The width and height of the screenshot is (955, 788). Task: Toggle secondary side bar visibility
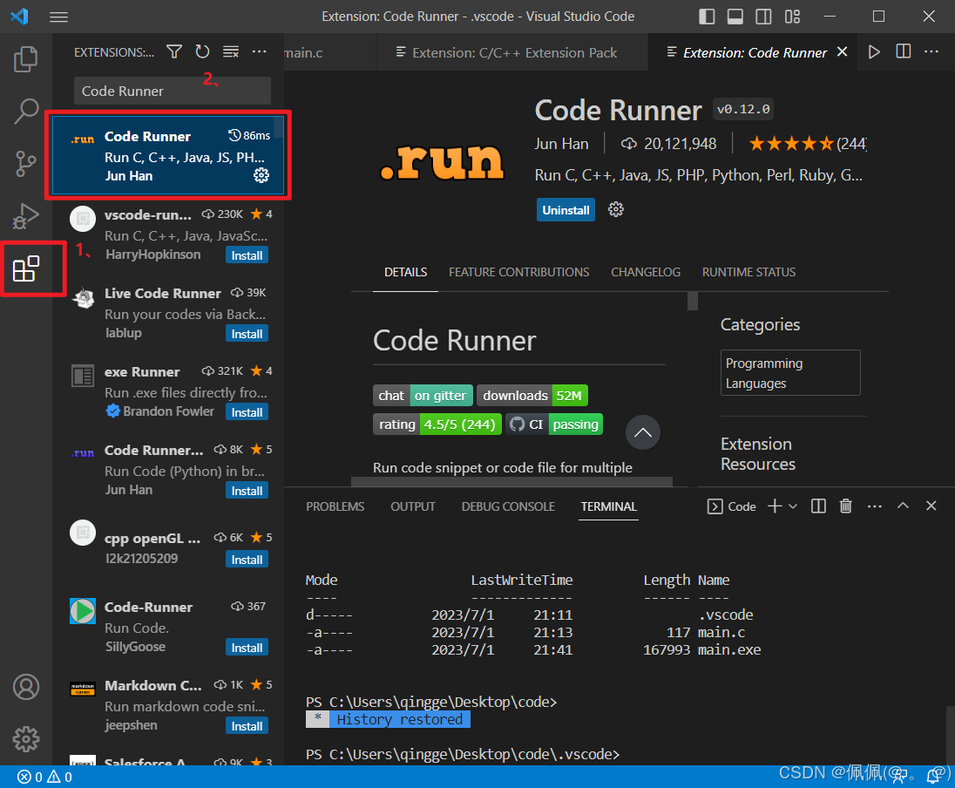click(763, 17)
